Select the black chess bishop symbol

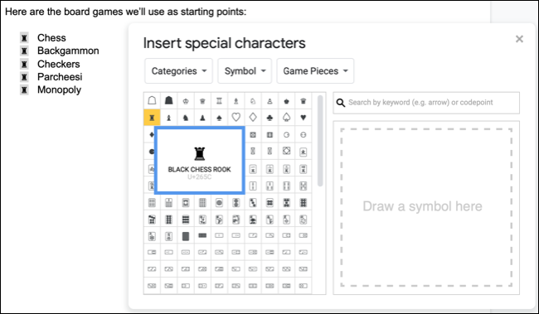(x=169, y=118)
